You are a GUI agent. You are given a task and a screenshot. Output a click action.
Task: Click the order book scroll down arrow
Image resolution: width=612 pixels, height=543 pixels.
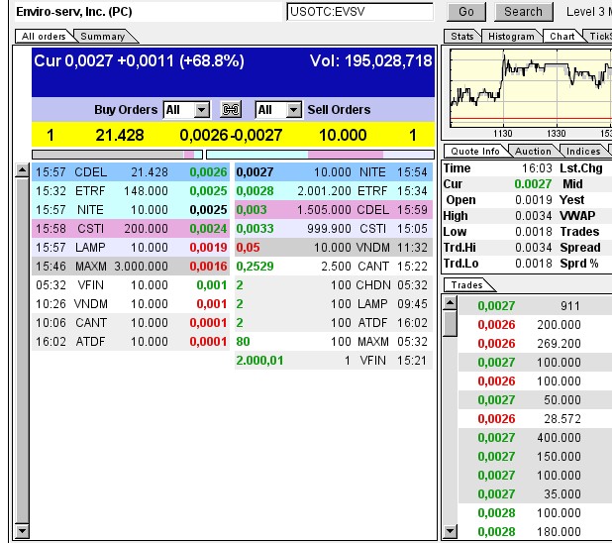(x=22, y=531)
